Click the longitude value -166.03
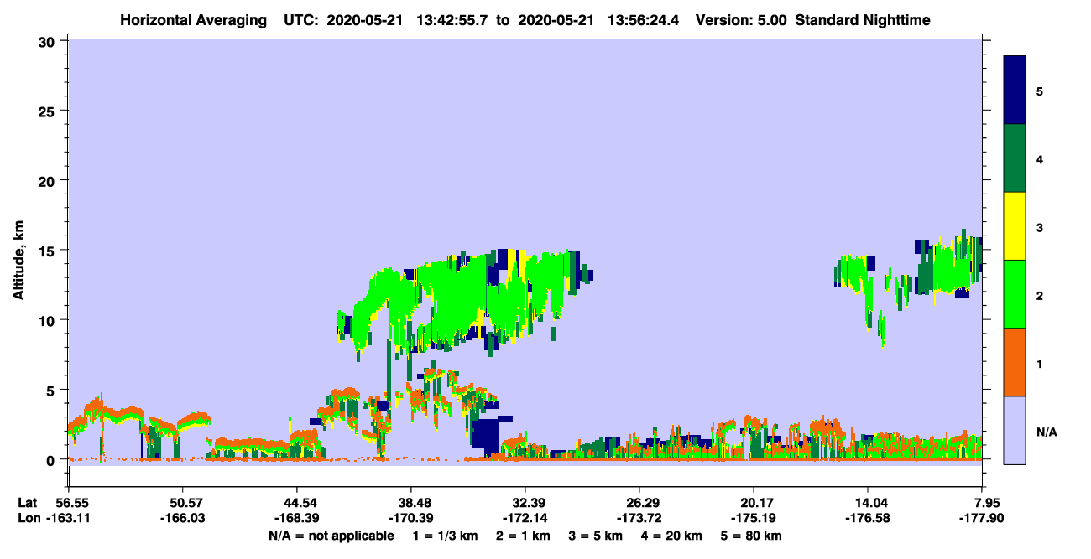The image size is (1091, 559). click(x=182, y=519)
